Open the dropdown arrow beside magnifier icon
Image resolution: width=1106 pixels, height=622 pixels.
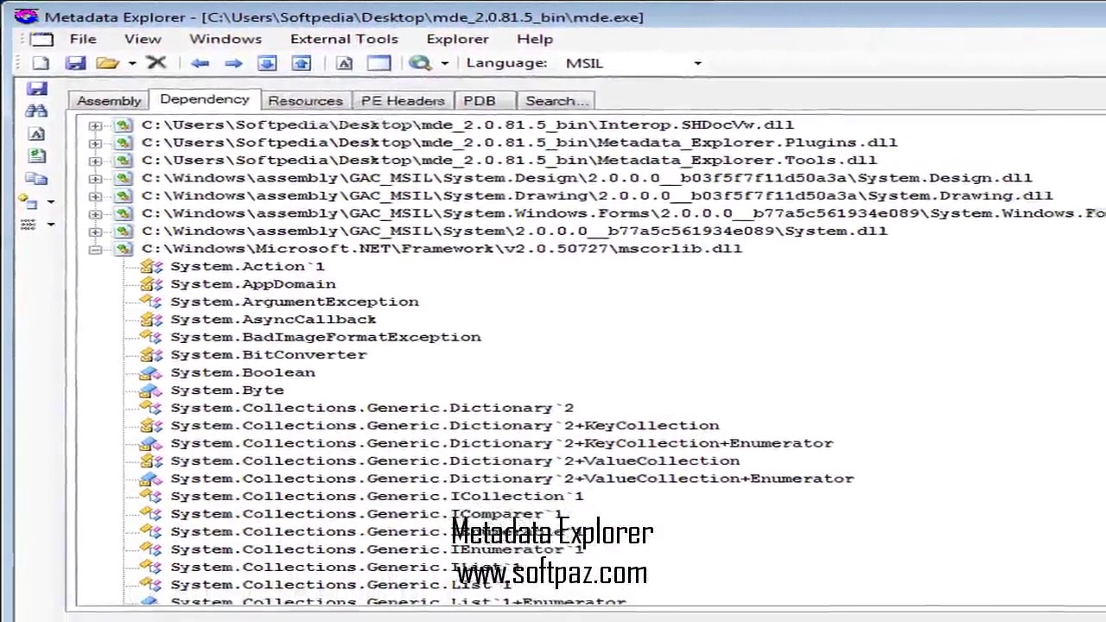444,63
